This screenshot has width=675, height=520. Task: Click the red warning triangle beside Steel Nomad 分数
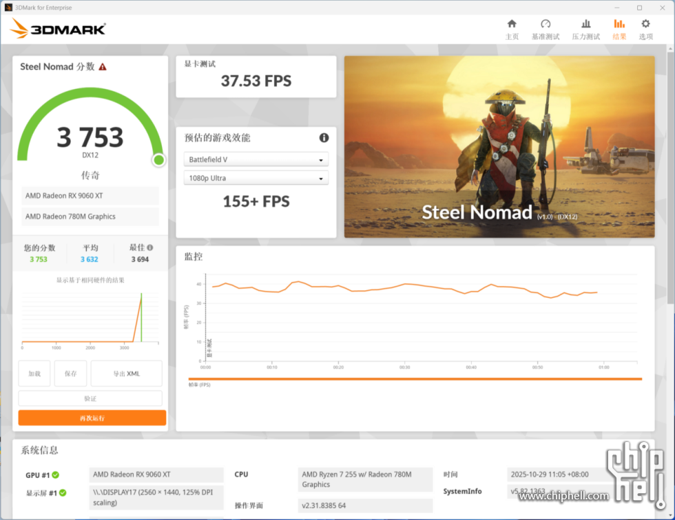[103, 67]
